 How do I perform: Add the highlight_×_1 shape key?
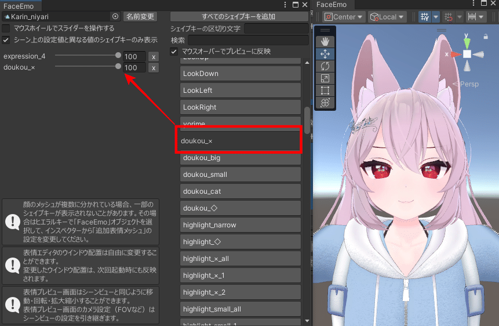241,276
